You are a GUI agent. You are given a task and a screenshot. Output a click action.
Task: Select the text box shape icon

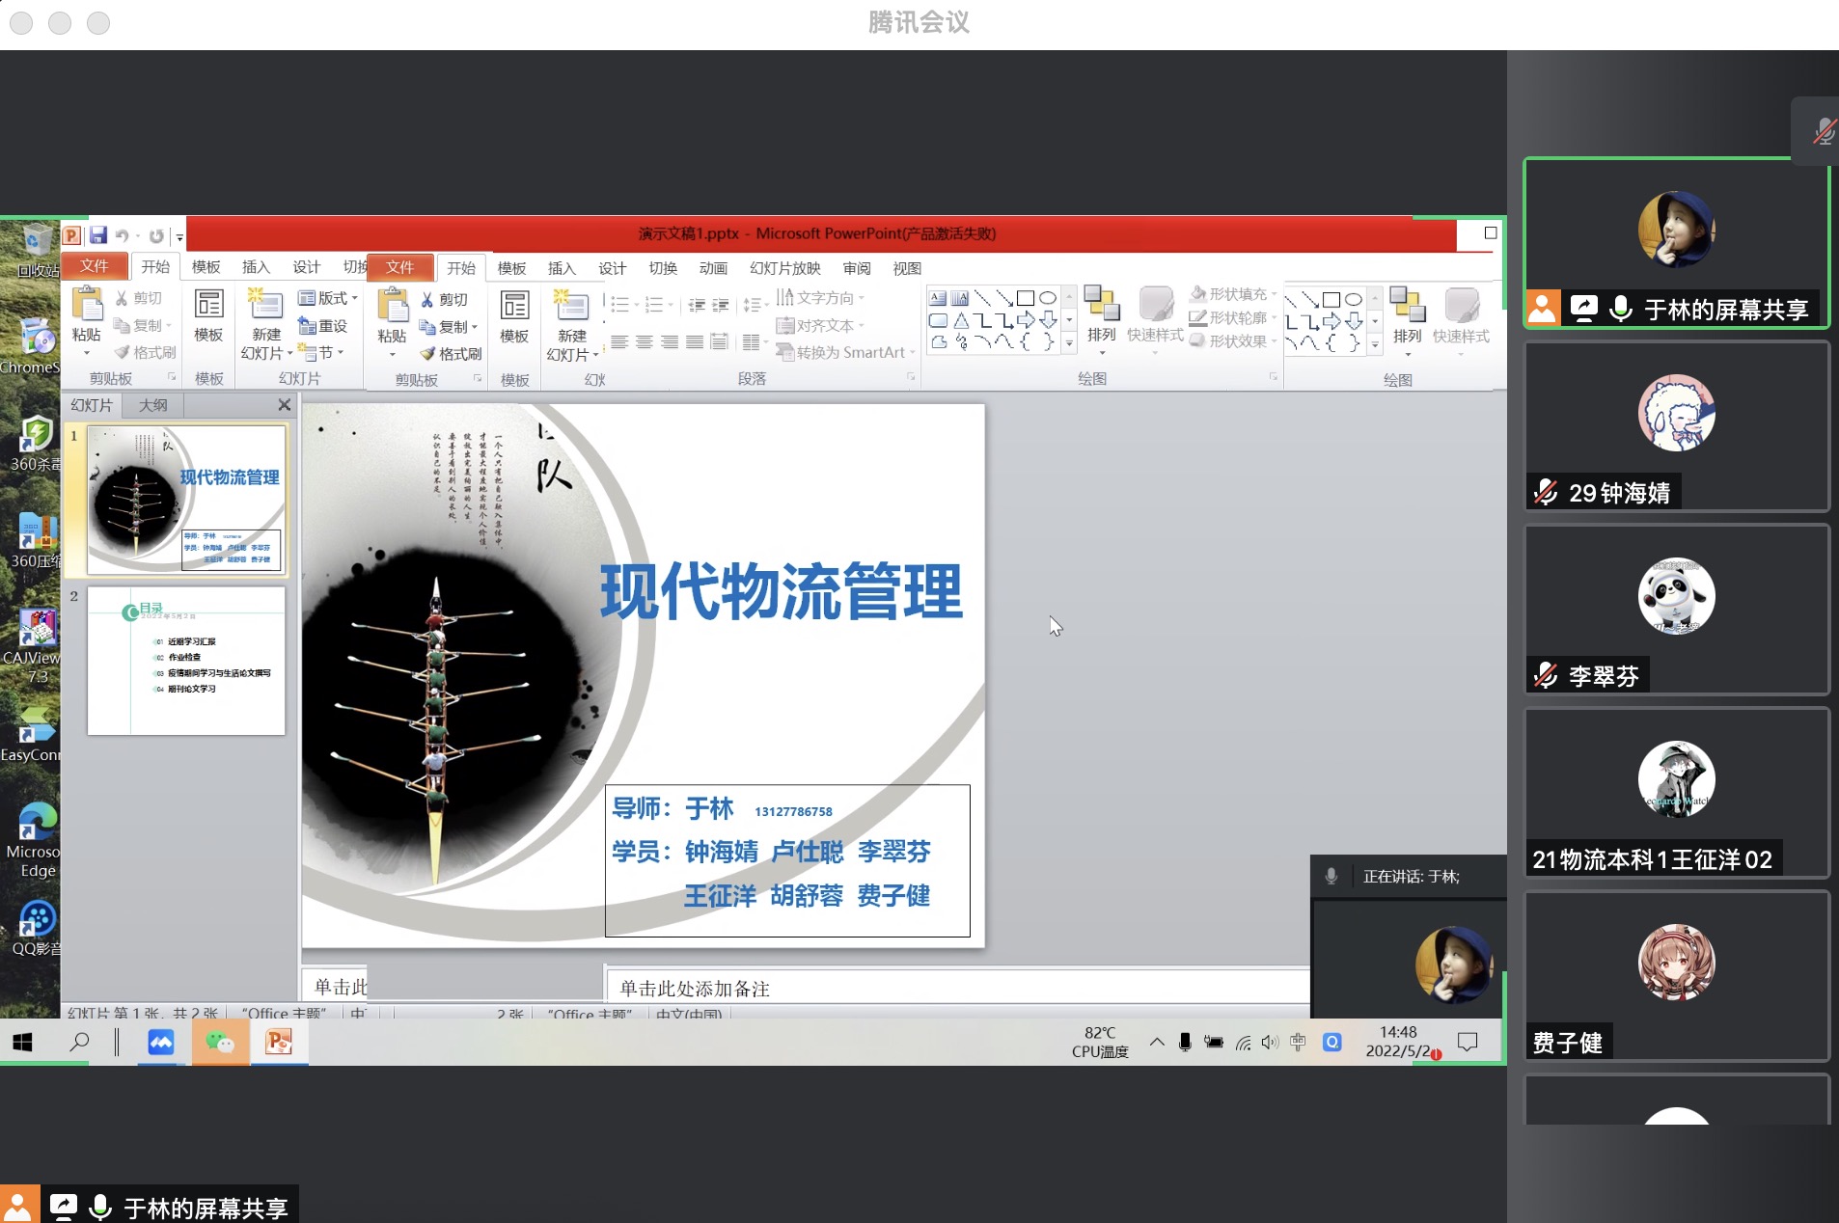pos(938,298)
